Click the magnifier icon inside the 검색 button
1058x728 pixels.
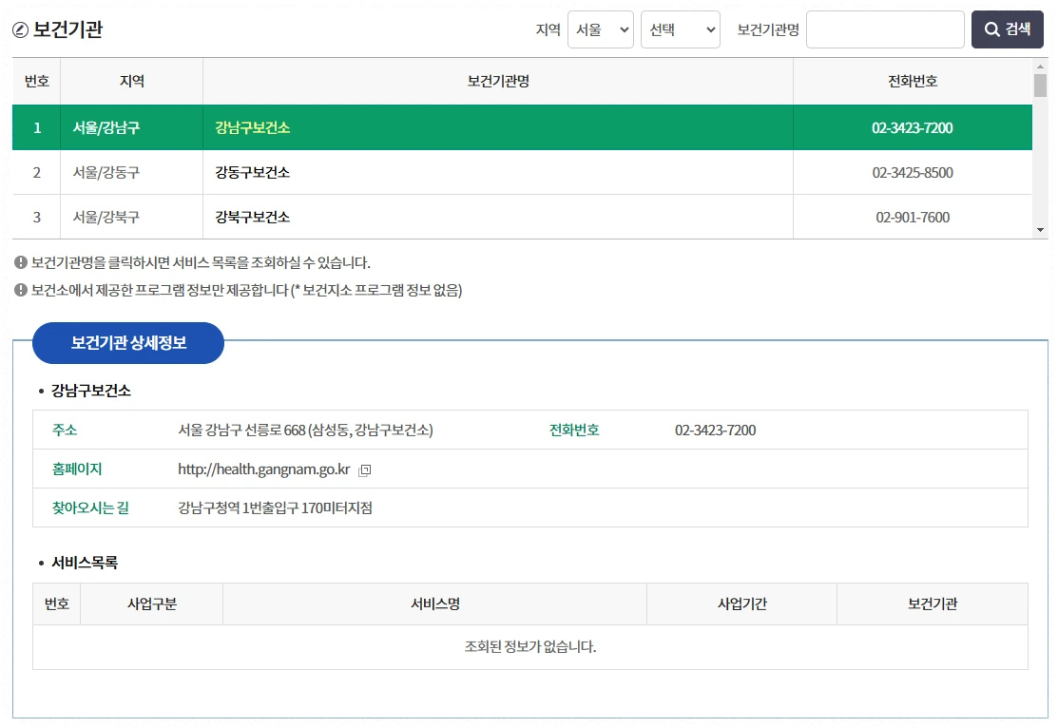[991, 29]
